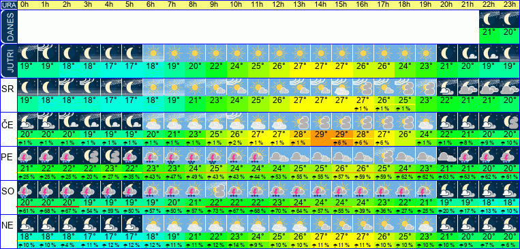The image size is (520, 249).
Task: Click the 23h column header
Action: (x=510, y=5)
